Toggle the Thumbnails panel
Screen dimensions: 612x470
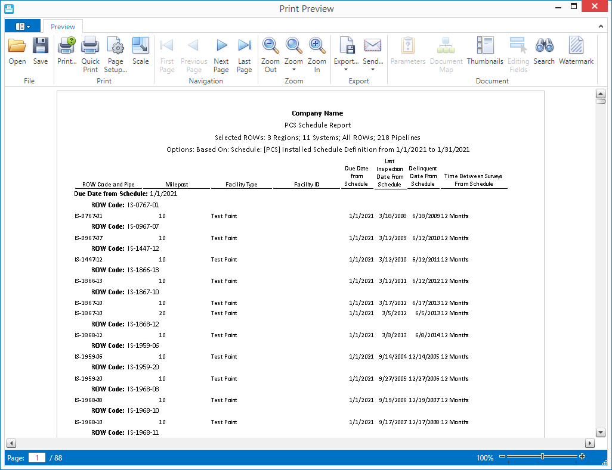485,46
